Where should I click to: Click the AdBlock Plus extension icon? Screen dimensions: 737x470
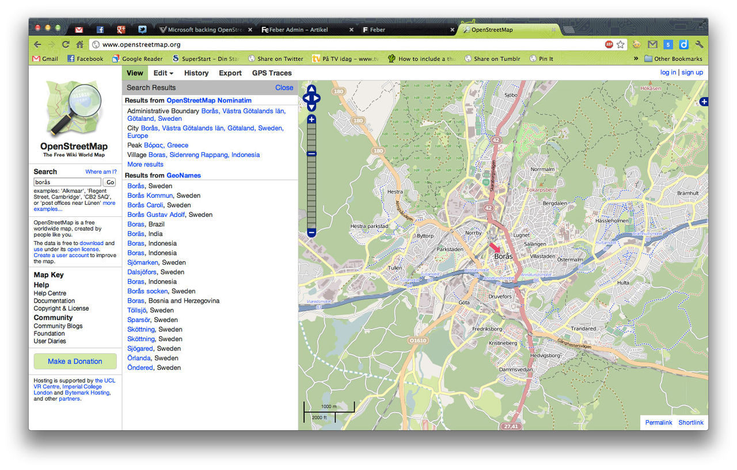tap(609, 44)
